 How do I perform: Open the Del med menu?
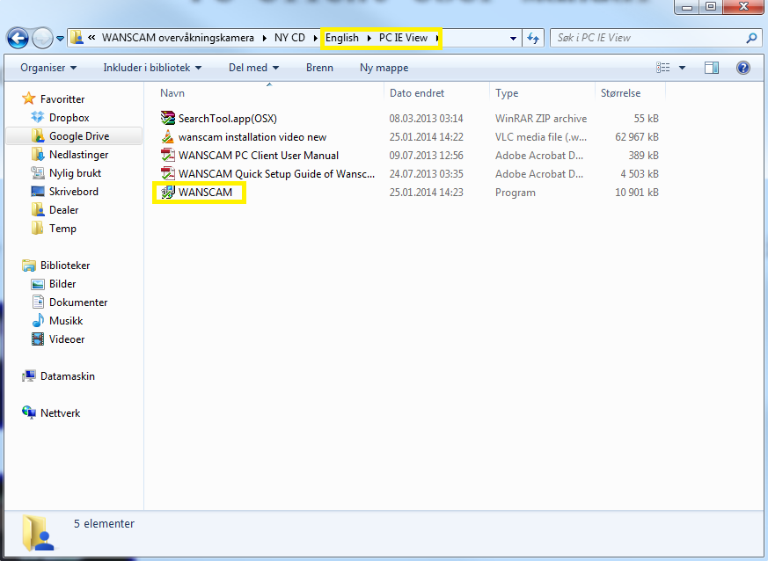pos(253,68)
